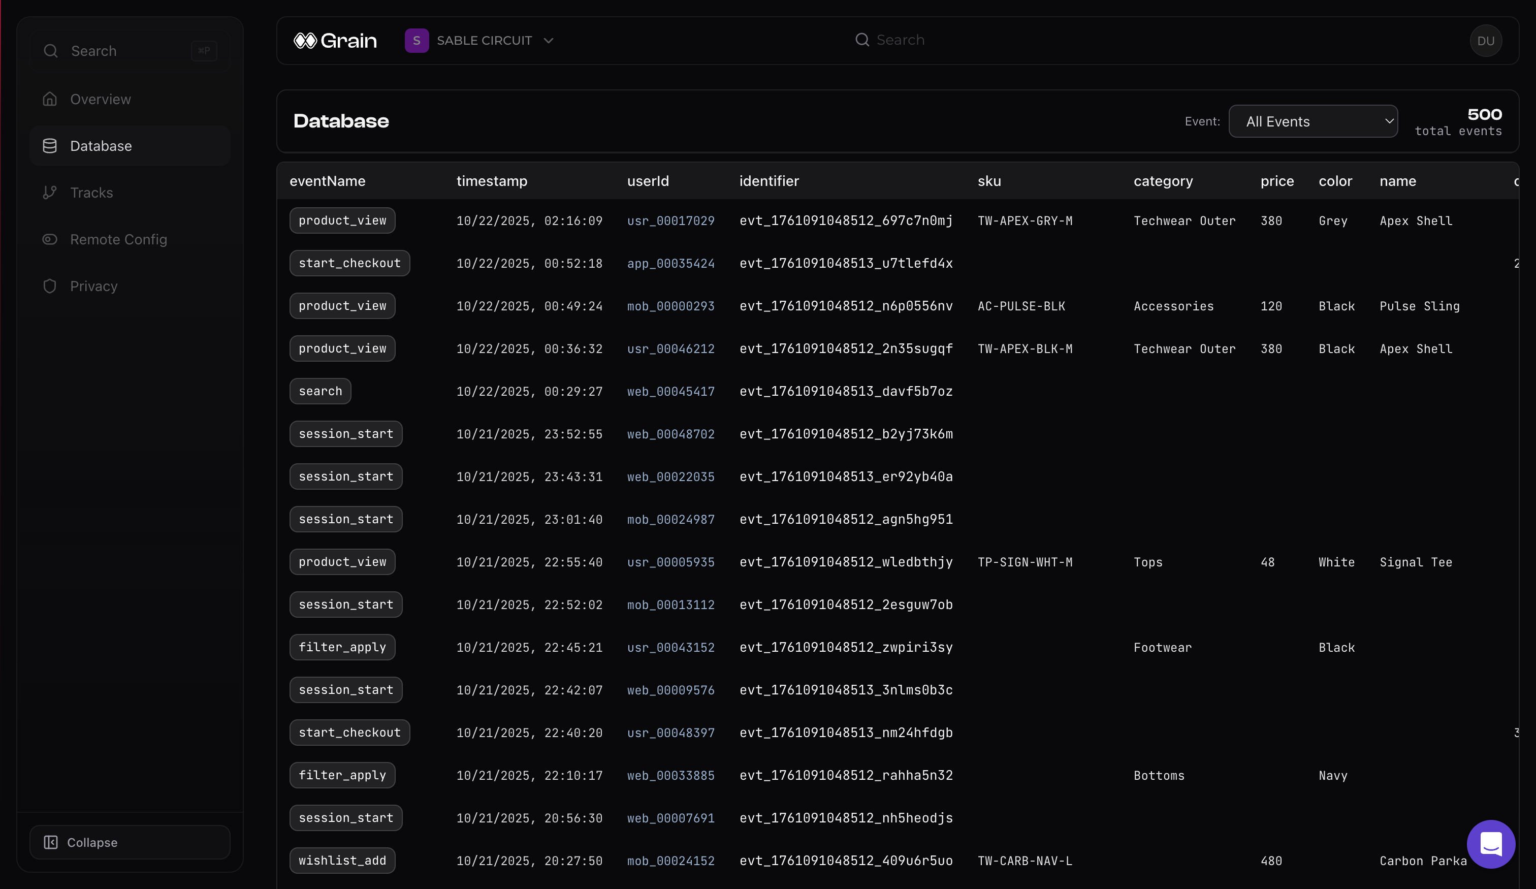The width and height of the screenshot is (1536, 889).
Task: Click the Grain logo
Action: (335, 40)
